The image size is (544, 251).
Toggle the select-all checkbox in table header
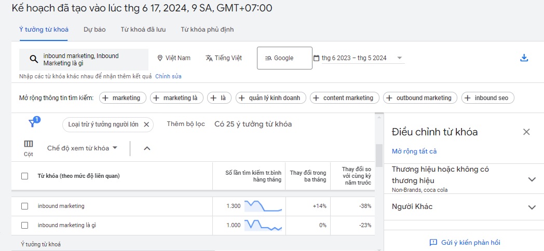point(24,176)
